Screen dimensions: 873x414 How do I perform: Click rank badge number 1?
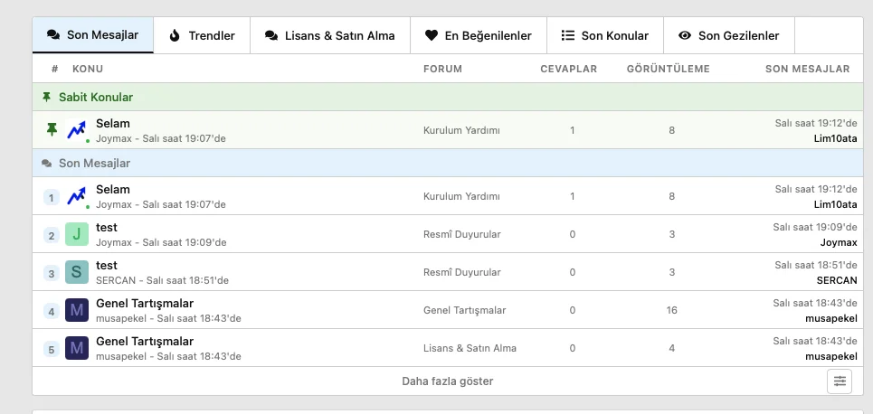coord(52,198)
